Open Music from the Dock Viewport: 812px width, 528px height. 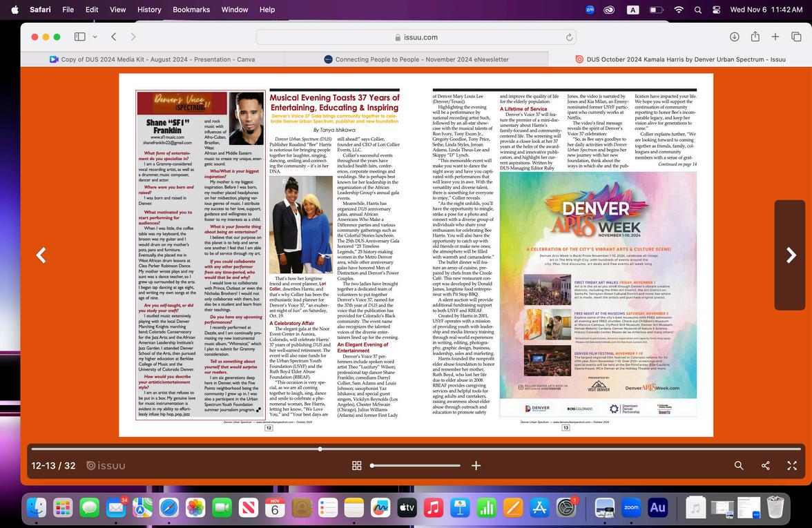434,508
